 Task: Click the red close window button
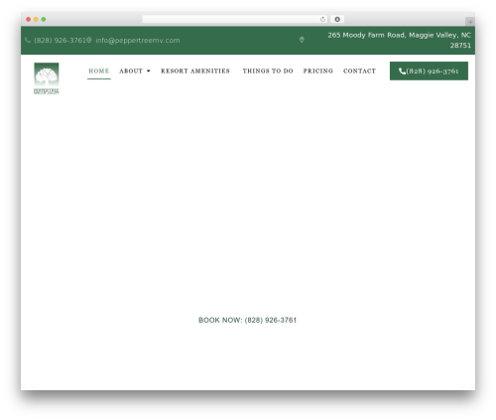tap(29, 19)
